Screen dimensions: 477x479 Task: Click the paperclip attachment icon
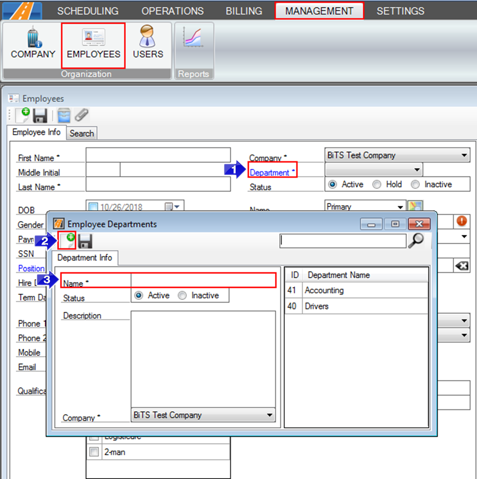[x=82, y=115]
